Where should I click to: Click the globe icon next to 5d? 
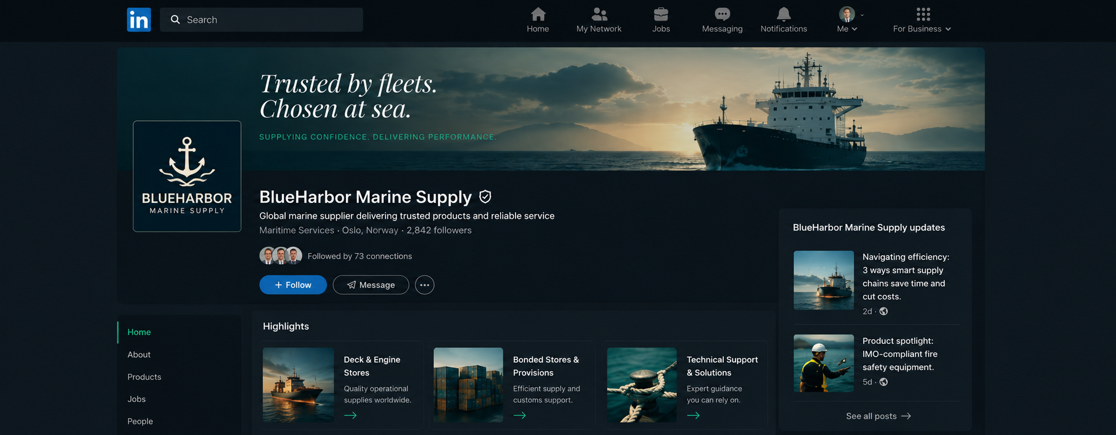point(884,382)
